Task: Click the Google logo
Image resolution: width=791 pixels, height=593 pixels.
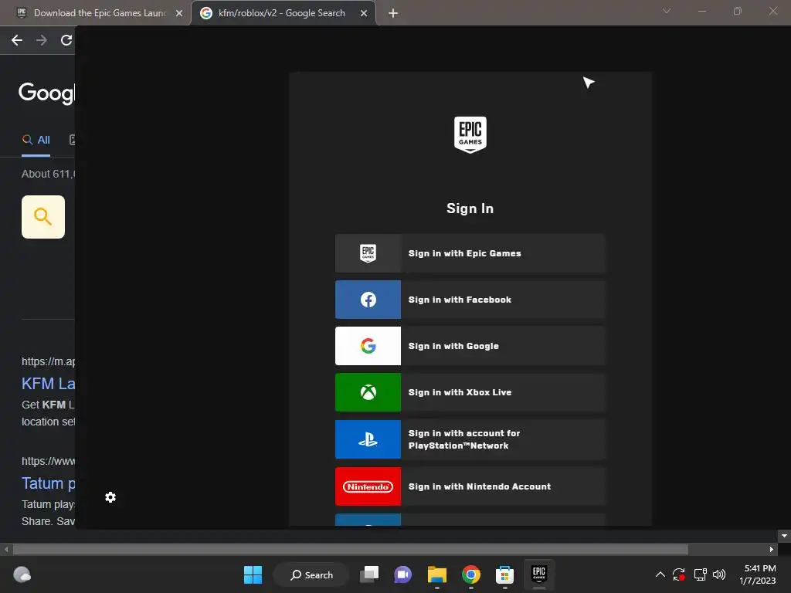Action: coord(46,93)
